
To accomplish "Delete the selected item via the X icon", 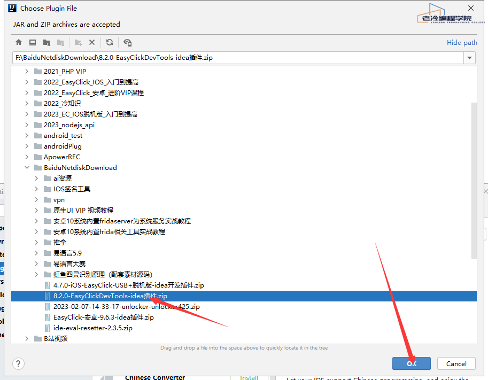I will click(92, 42).
